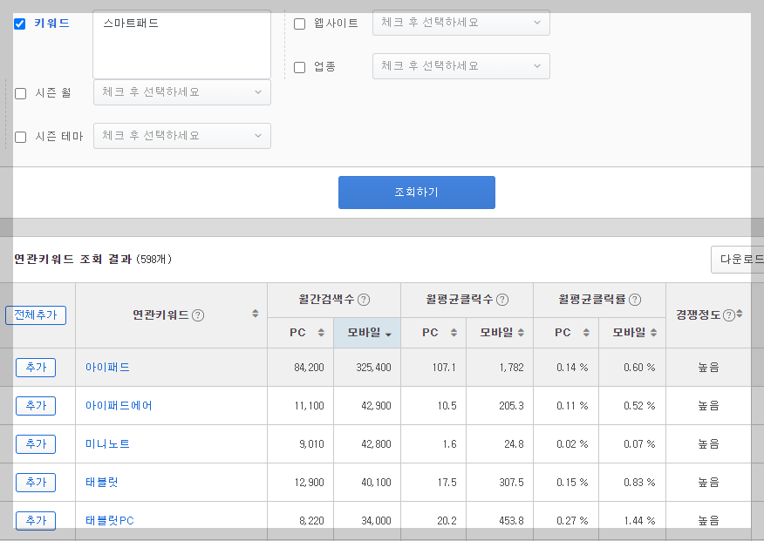Select the 325,400 mobile search value
This screenshot has height=541, width=764.
click(374, 368)
